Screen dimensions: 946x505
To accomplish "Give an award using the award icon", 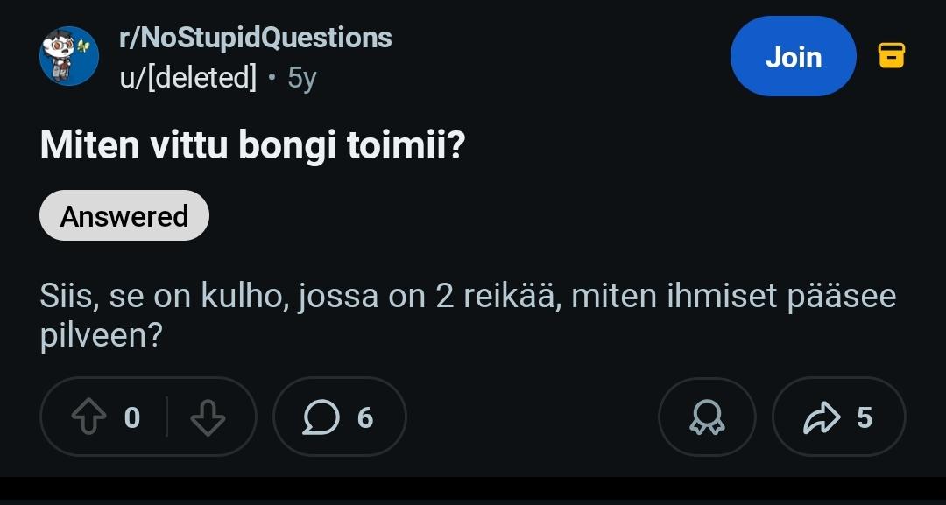I will coord(707,417).
